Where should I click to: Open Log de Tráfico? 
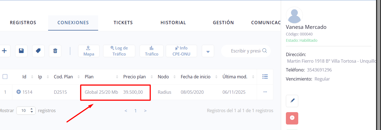(x=119, y=51)
